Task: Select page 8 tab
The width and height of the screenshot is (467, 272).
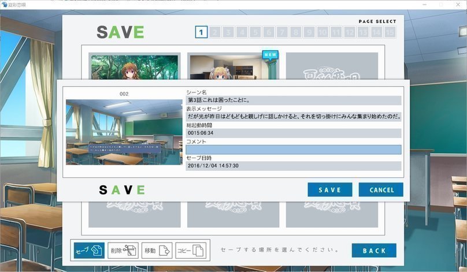Action: click(x=296, y=32)
